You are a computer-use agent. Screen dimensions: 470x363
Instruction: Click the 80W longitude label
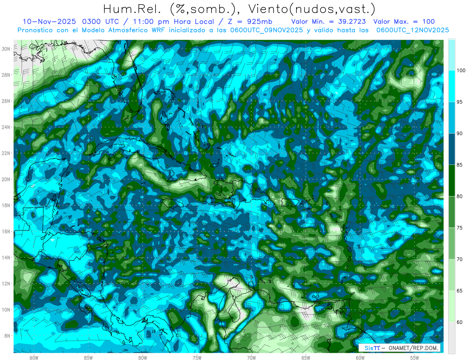[143, 358]
